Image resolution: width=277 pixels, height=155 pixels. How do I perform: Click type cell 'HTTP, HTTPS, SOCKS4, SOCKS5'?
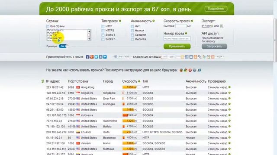click(162, 132)
